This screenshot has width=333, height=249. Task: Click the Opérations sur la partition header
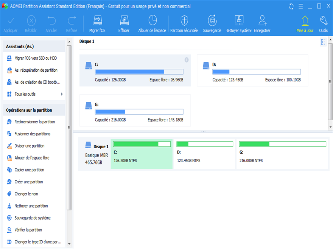coord(34,110)
